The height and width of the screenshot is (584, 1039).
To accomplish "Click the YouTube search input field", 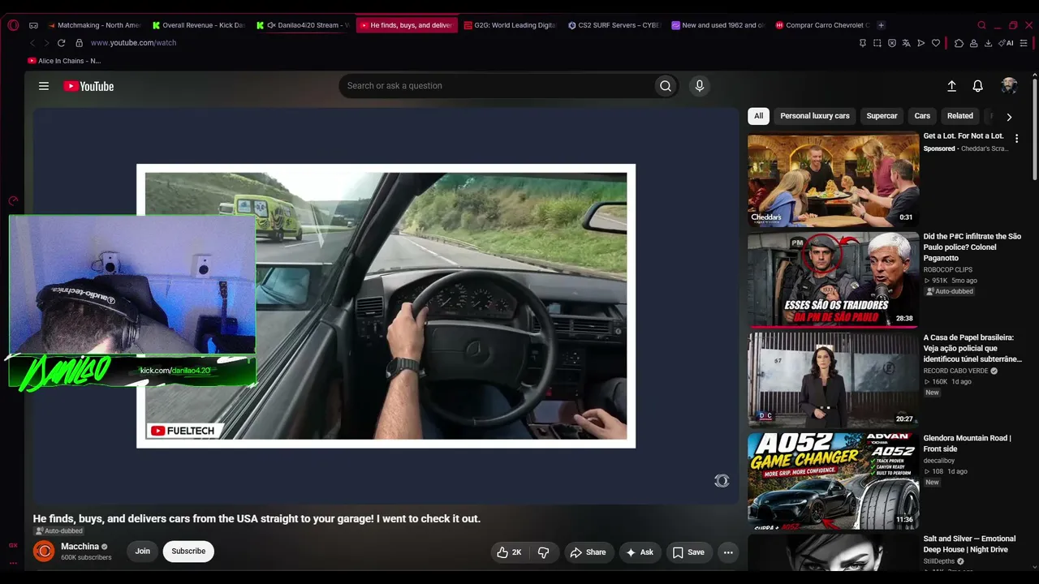I will click(497, 86).
